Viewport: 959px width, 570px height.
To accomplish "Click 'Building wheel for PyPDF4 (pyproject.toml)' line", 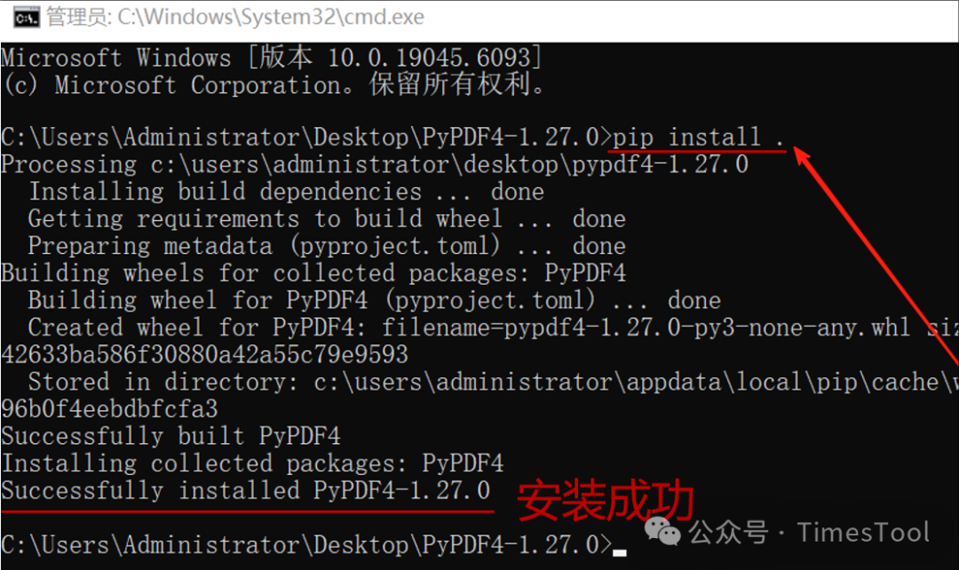I will point(375,300).
